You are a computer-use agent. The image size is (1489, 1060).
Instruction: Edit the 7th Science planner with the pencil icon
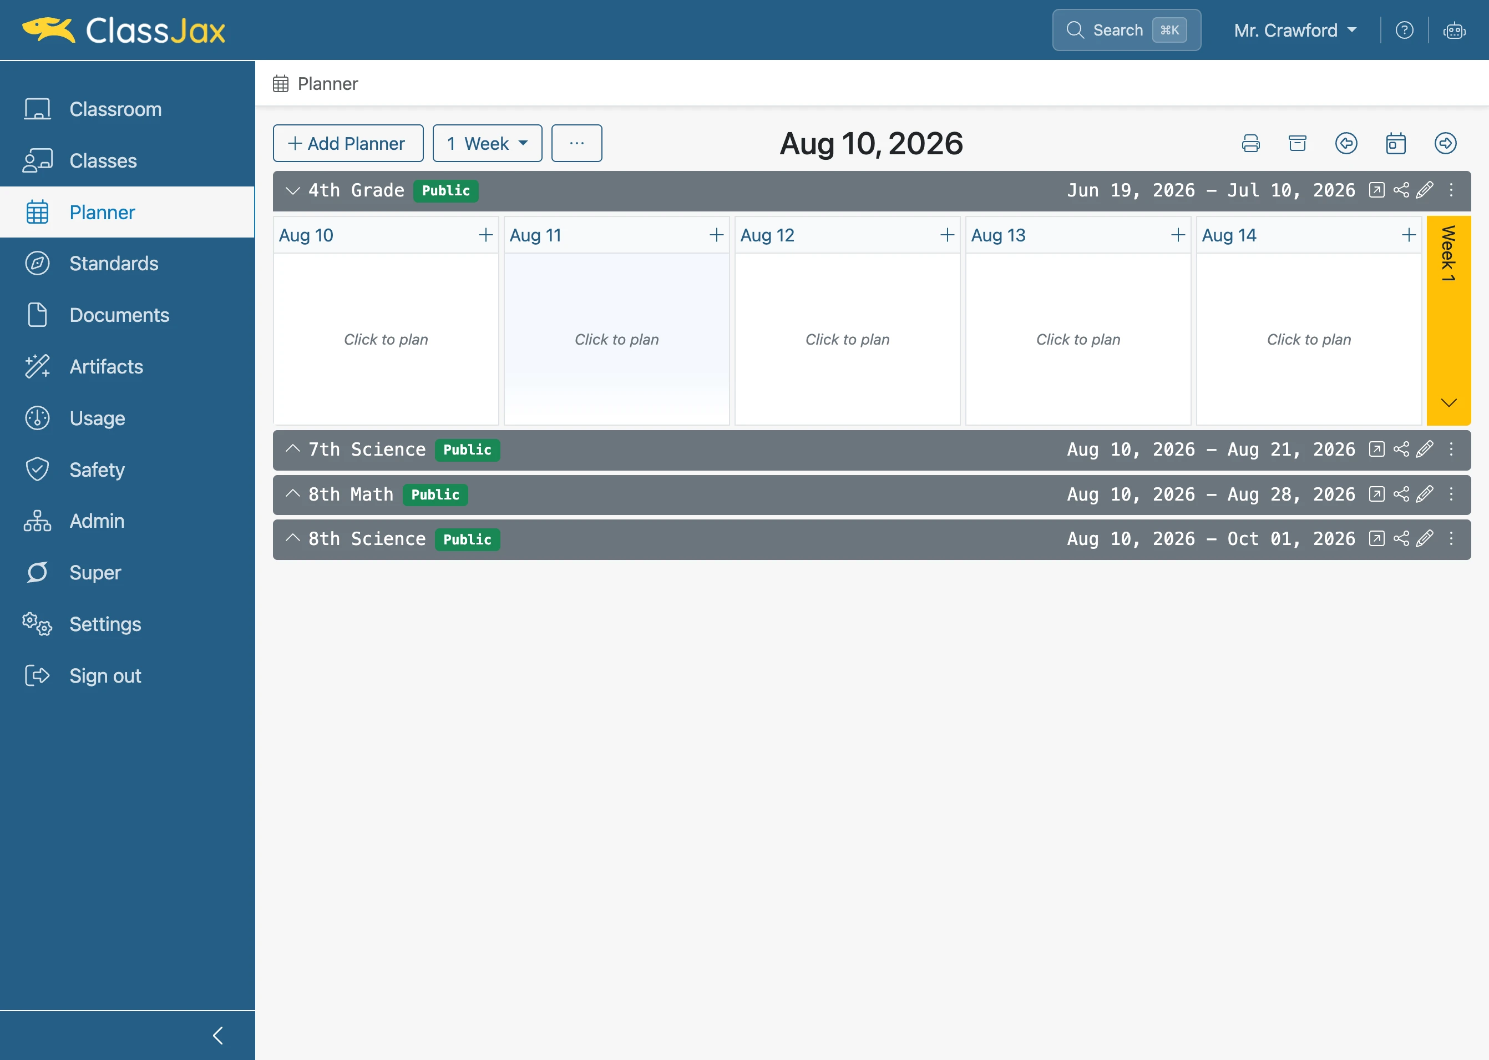click(1425, 449)
